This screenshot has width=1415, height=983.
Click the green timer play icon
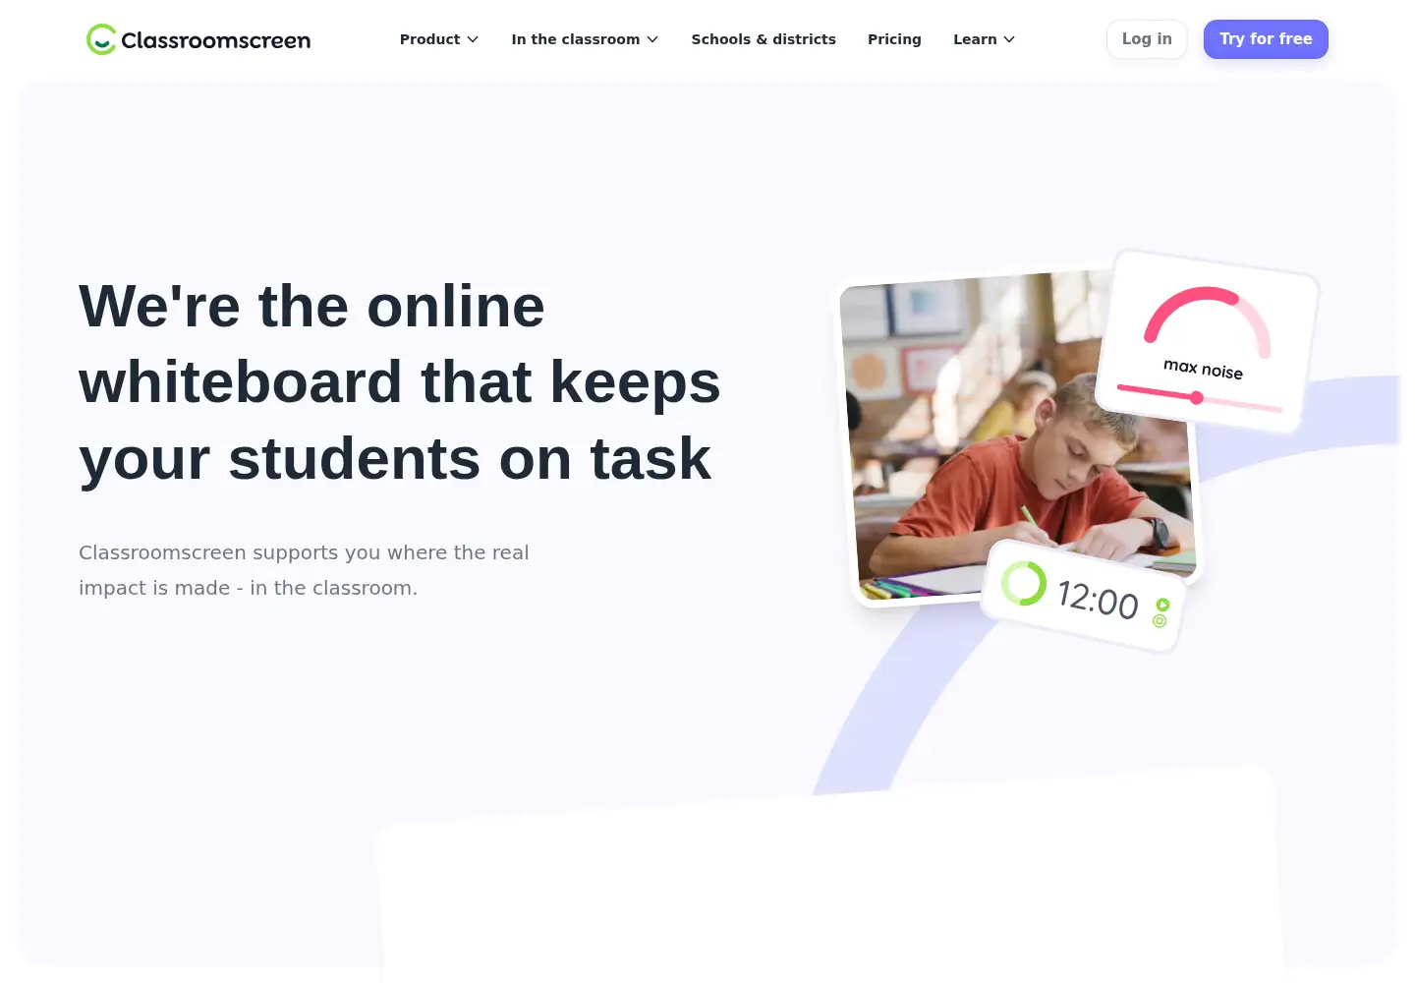[x=1162, y=605]
